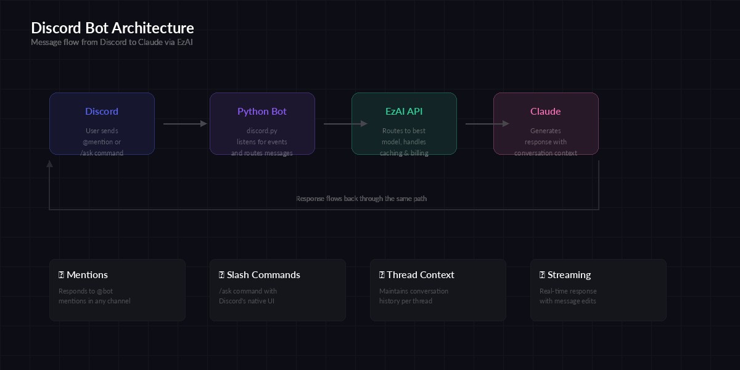740x370 pixels.
Task: Click the arrow between Discord and Python Bot
Action: pyautogui.click(x=184, y=123)
